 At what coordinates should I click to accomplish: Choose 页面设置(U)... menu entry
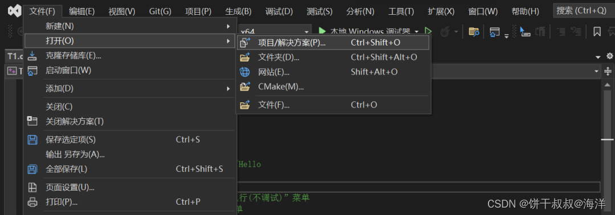[130, 188]
